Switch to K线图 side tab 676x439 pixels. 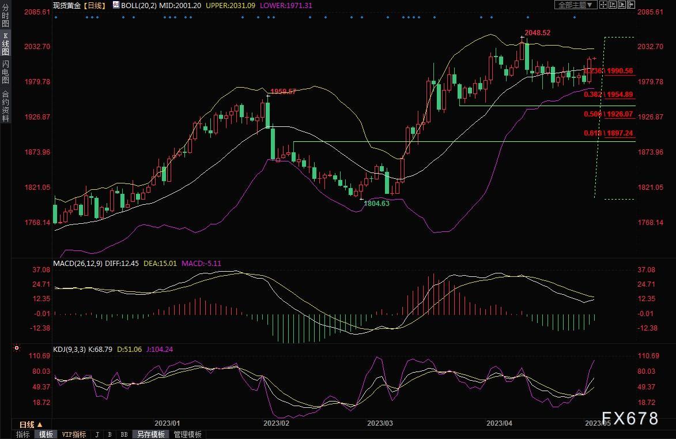pos(5,44)
